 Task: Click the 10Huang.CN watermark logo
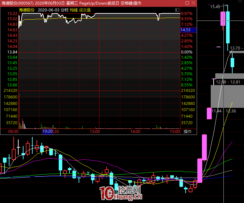point(121,193)
